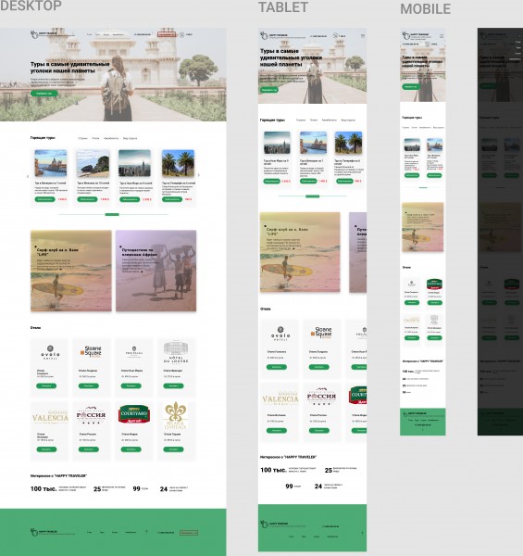Click the green hero button in desktop layout
This screenshot has width=523, height=556.
44,94
